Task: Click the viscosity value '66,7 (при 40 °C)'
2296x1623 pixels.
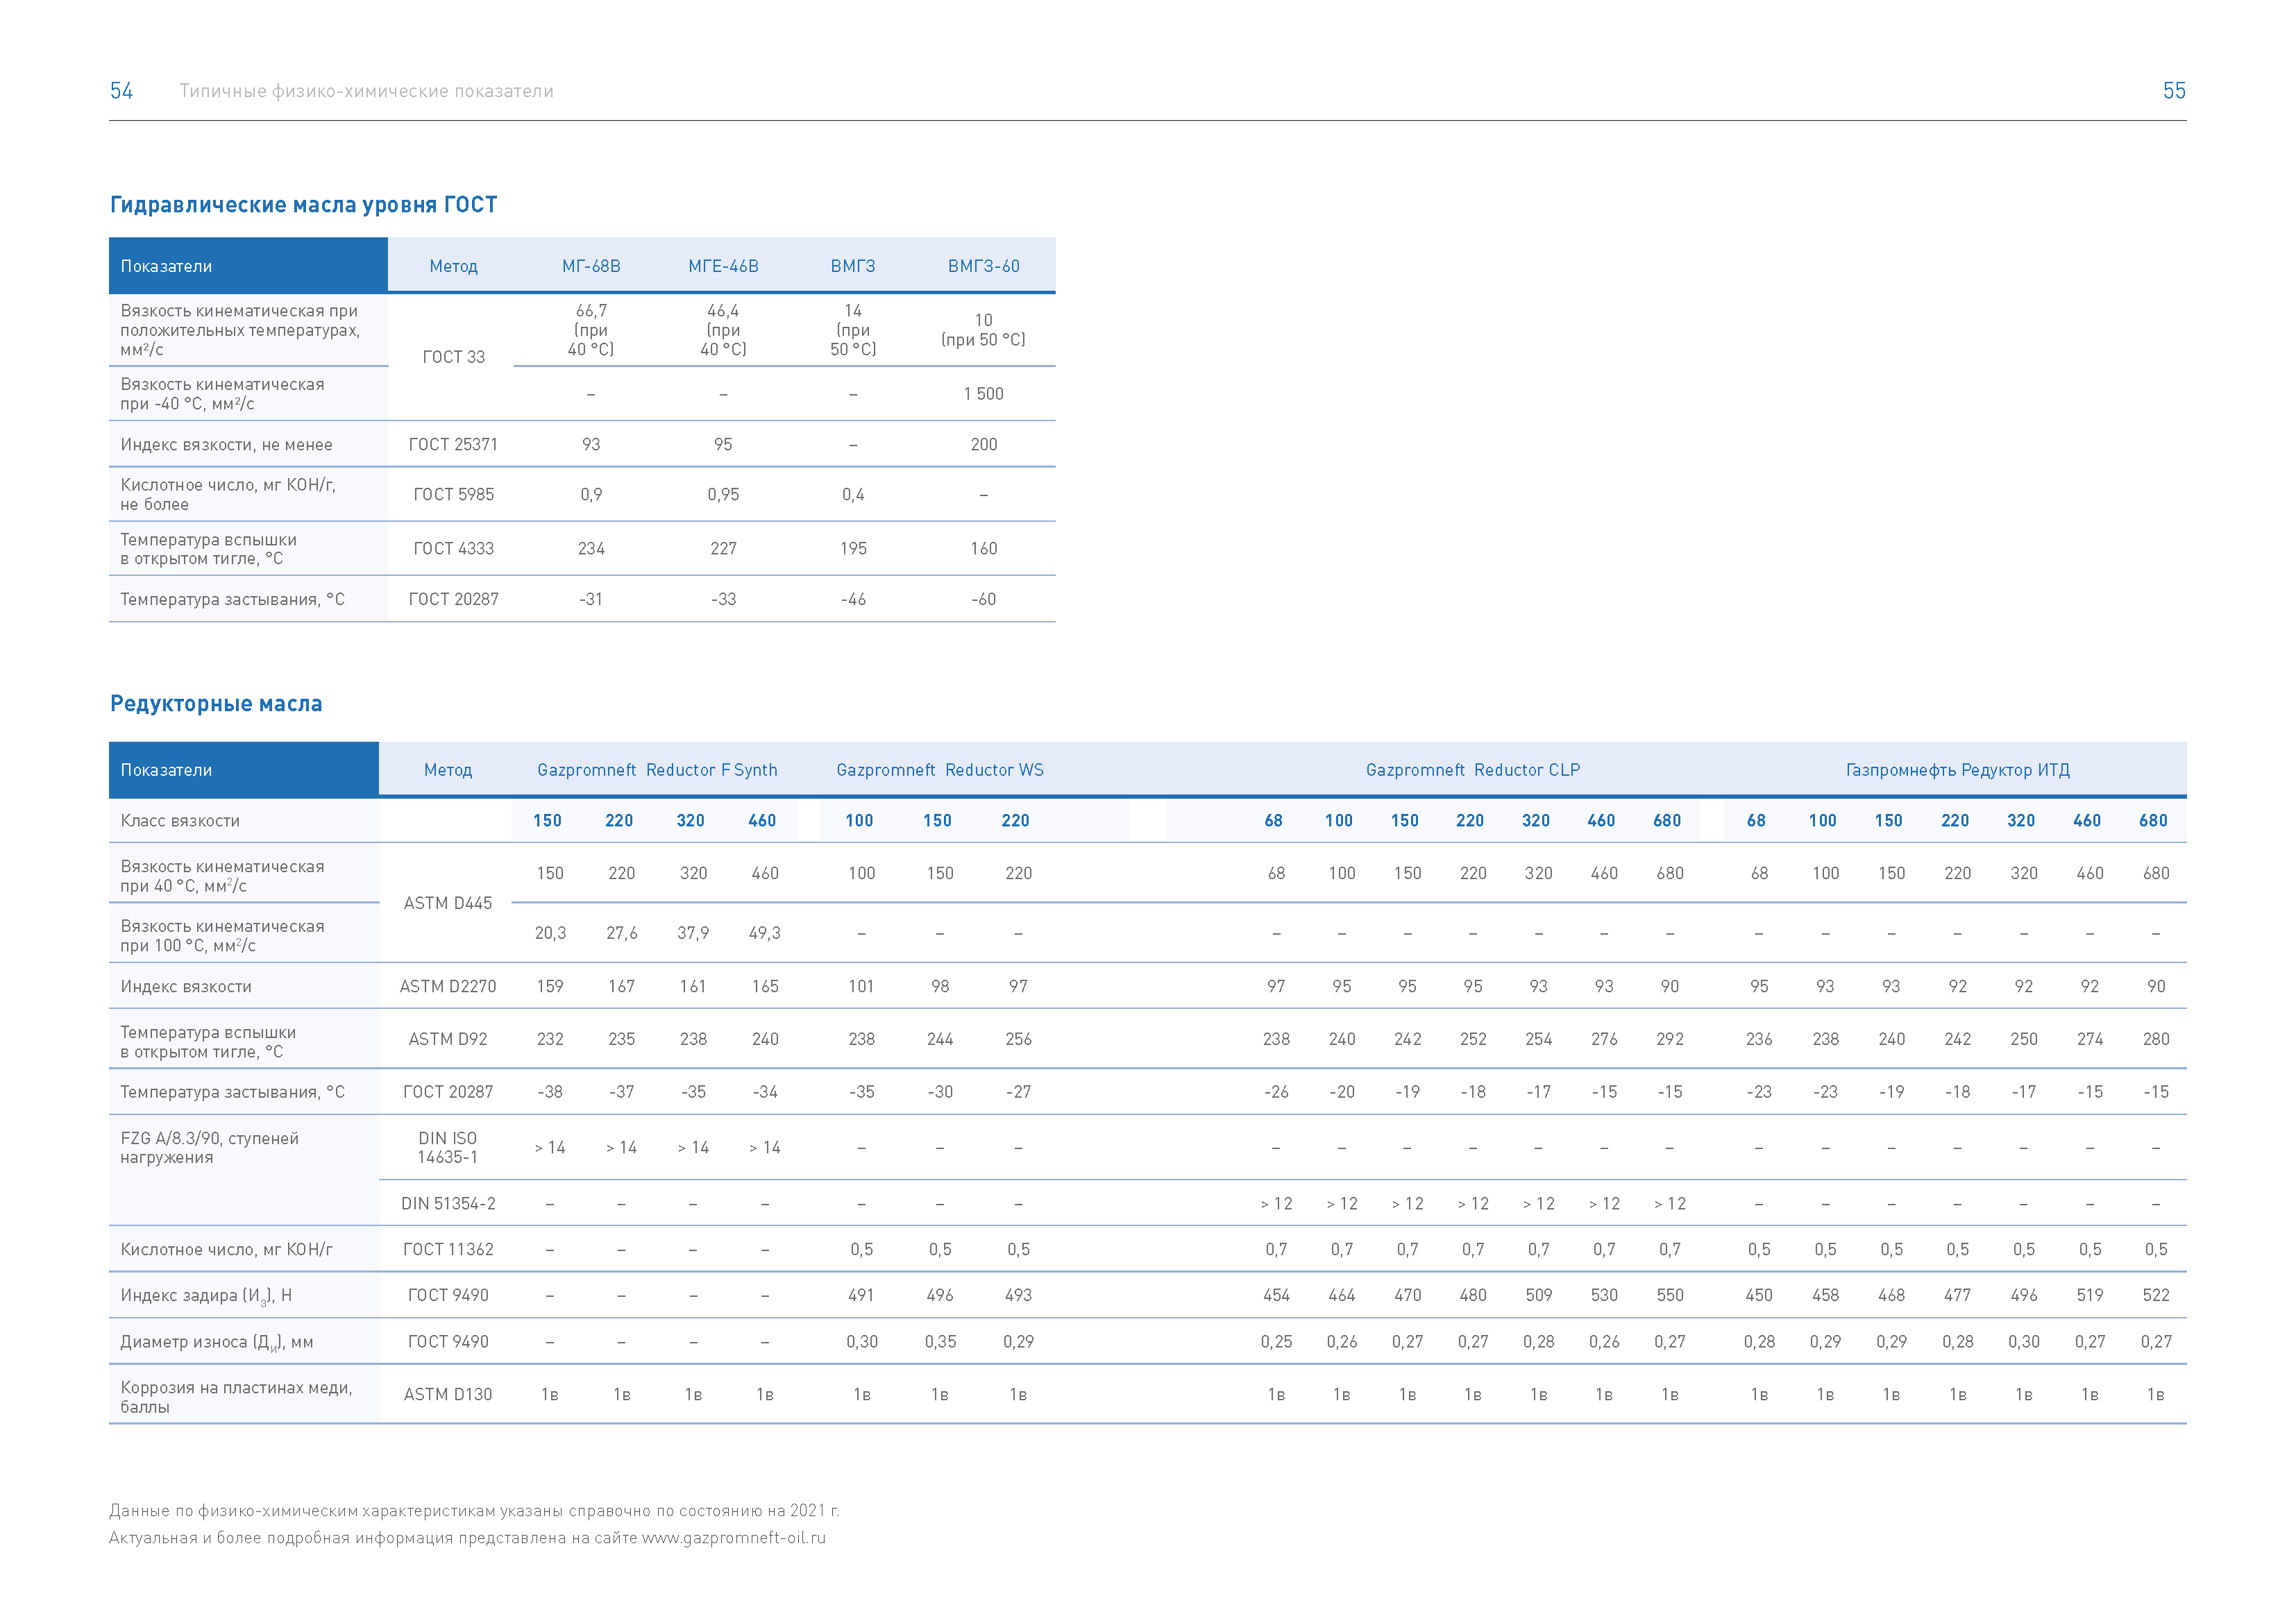Action: pos(591,330)
